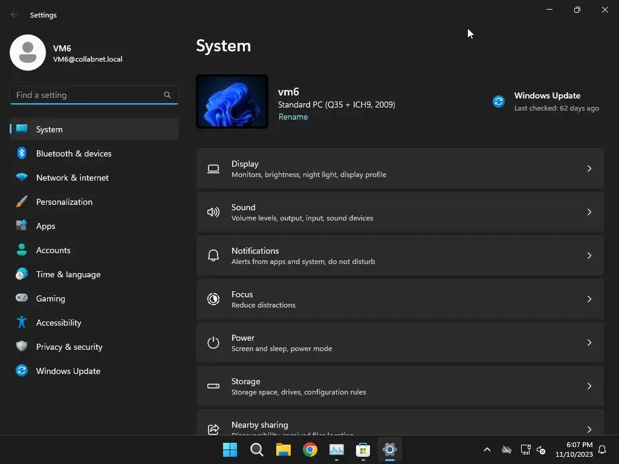Open notification center bell in the taskbar
The image size is (619, 464).
point(602,449)
